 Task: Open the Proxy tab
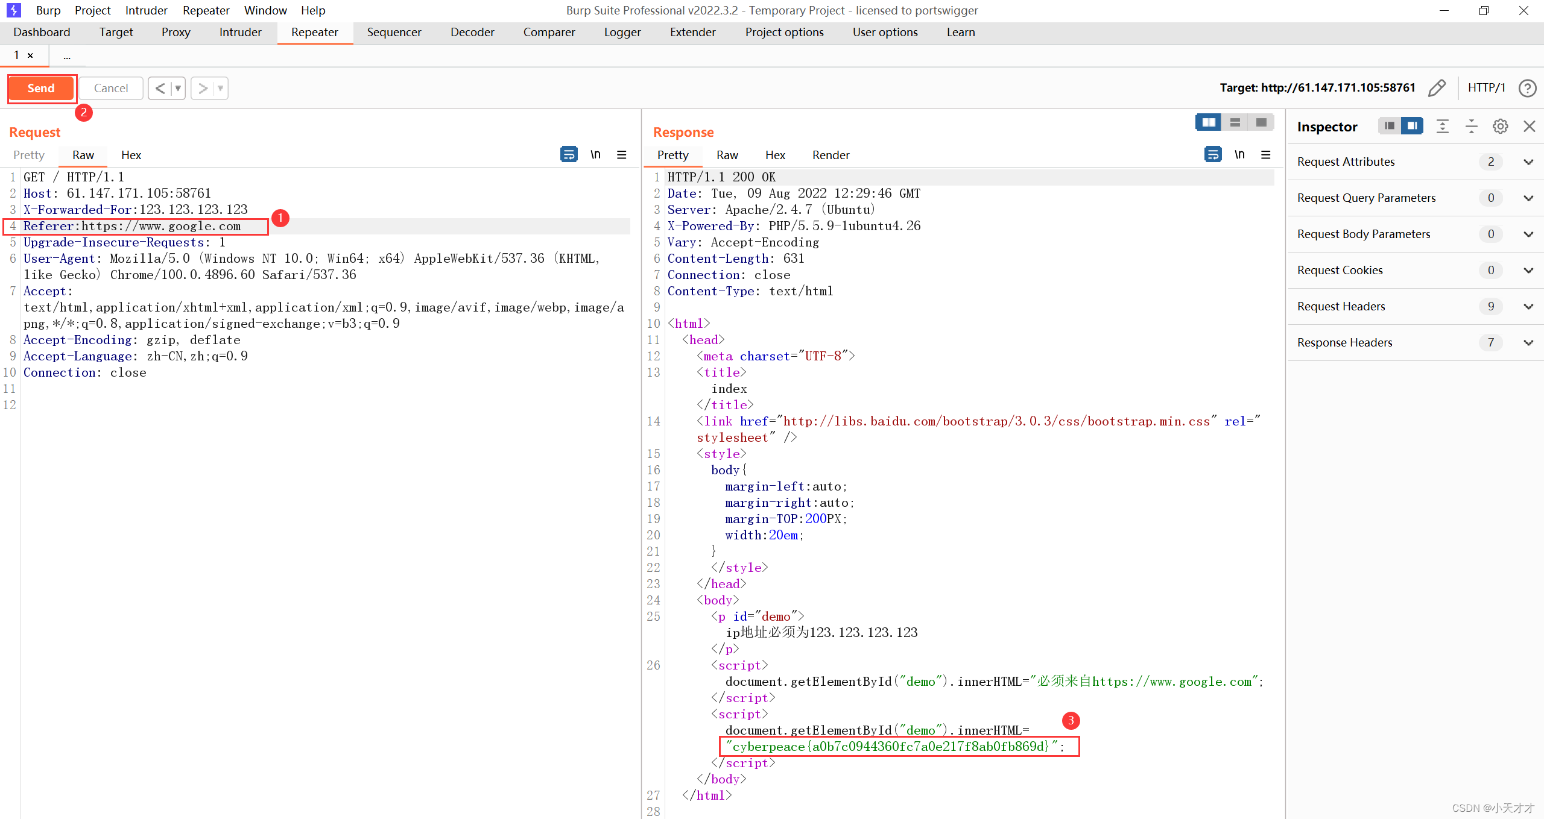pyautogui.click(x=176, y=32)
